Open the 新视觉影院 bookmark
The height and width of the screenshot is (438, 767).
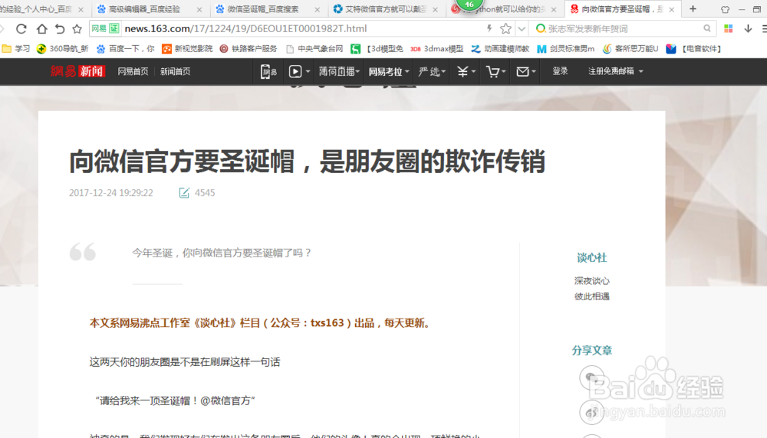187,49
